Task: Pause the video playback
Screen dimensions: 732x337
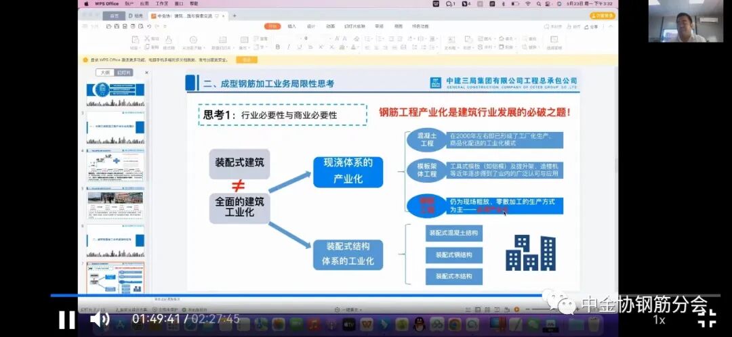Action: point(66,319)
